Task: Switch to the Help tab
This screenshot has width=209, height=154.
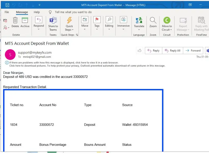Action: tap(37, 12)
